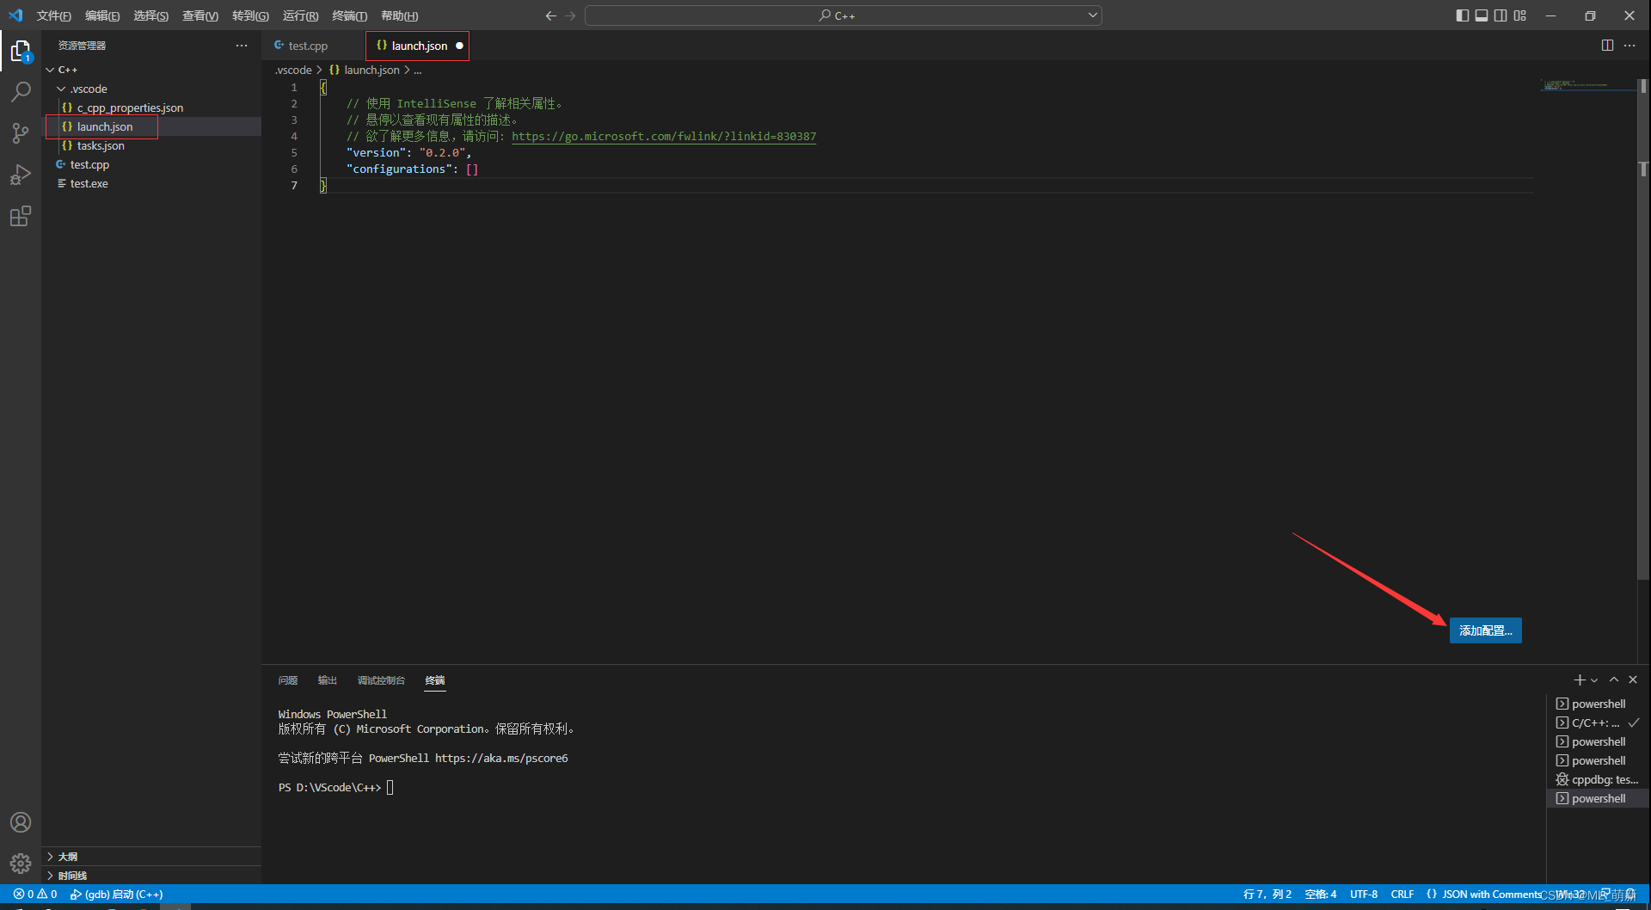Select tasks.json in the Explorer

(x=99, y=145)
